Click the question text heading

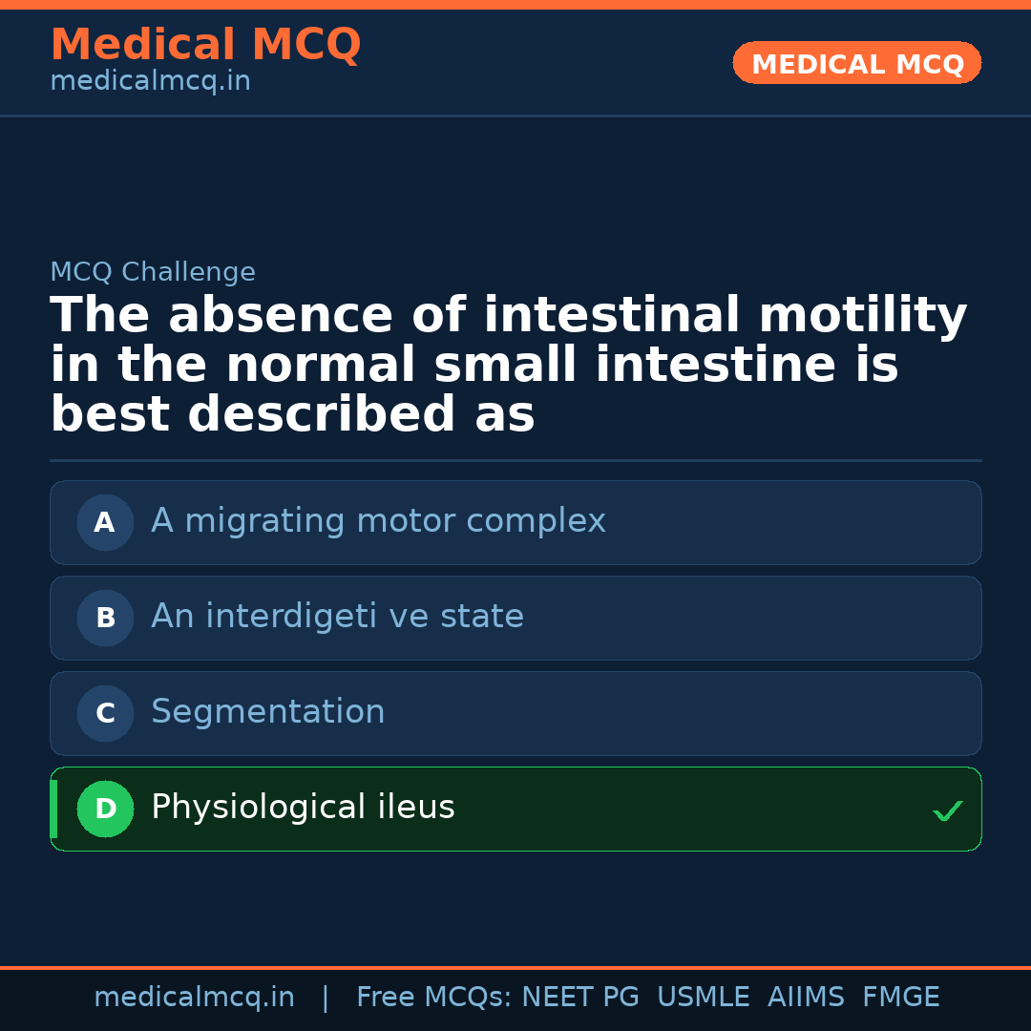coord(508,365)
